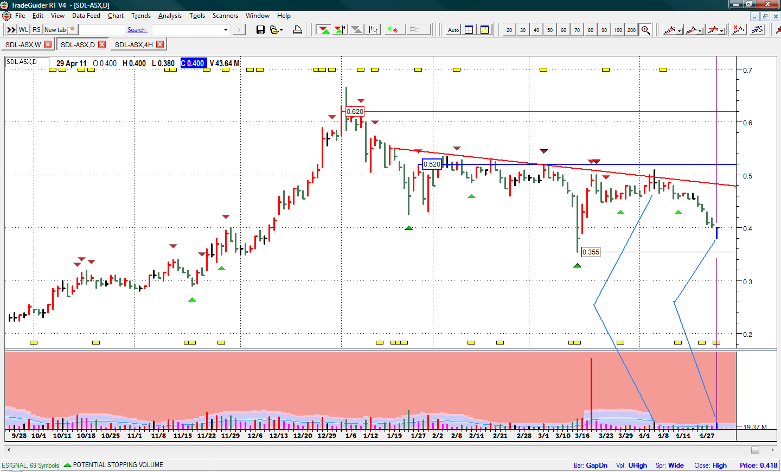Open the Chart menu
Viewport: 781px width, 472px height.
tap(116, 16)
